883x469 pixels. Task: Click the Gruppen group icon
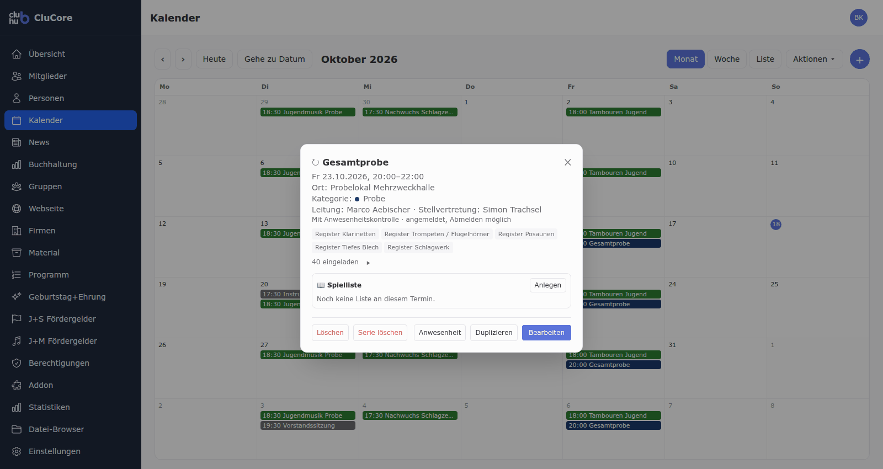point(17,186)
